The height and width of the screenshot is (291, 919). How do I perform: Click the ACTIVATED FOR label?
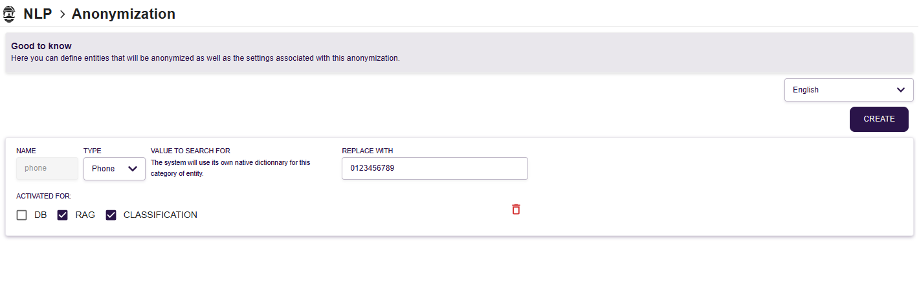click(x=44, y=196)
